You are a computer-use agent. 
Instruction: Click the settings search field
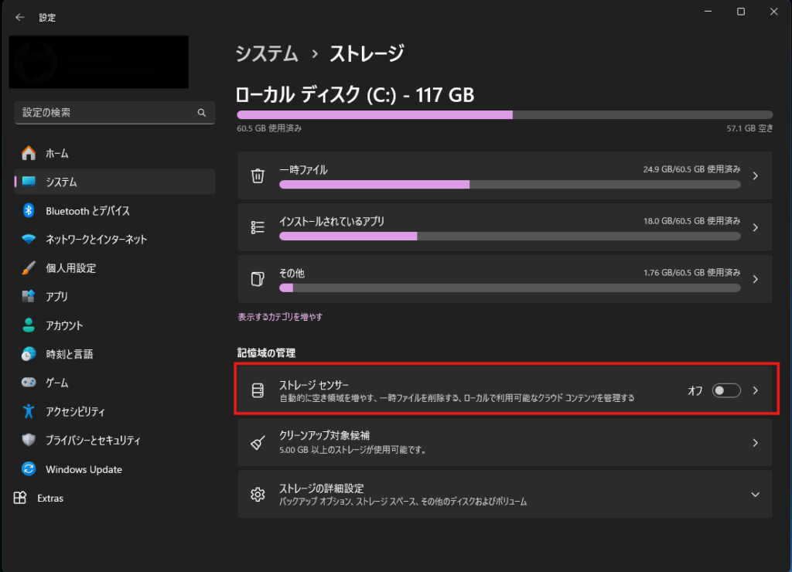pos(104,113)
